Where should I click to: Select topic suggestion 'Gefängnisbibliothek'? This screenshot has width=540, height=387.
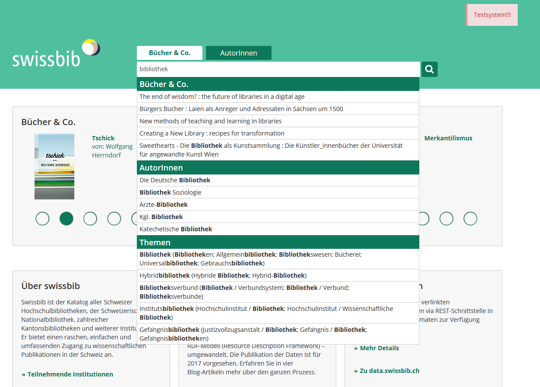253,334
